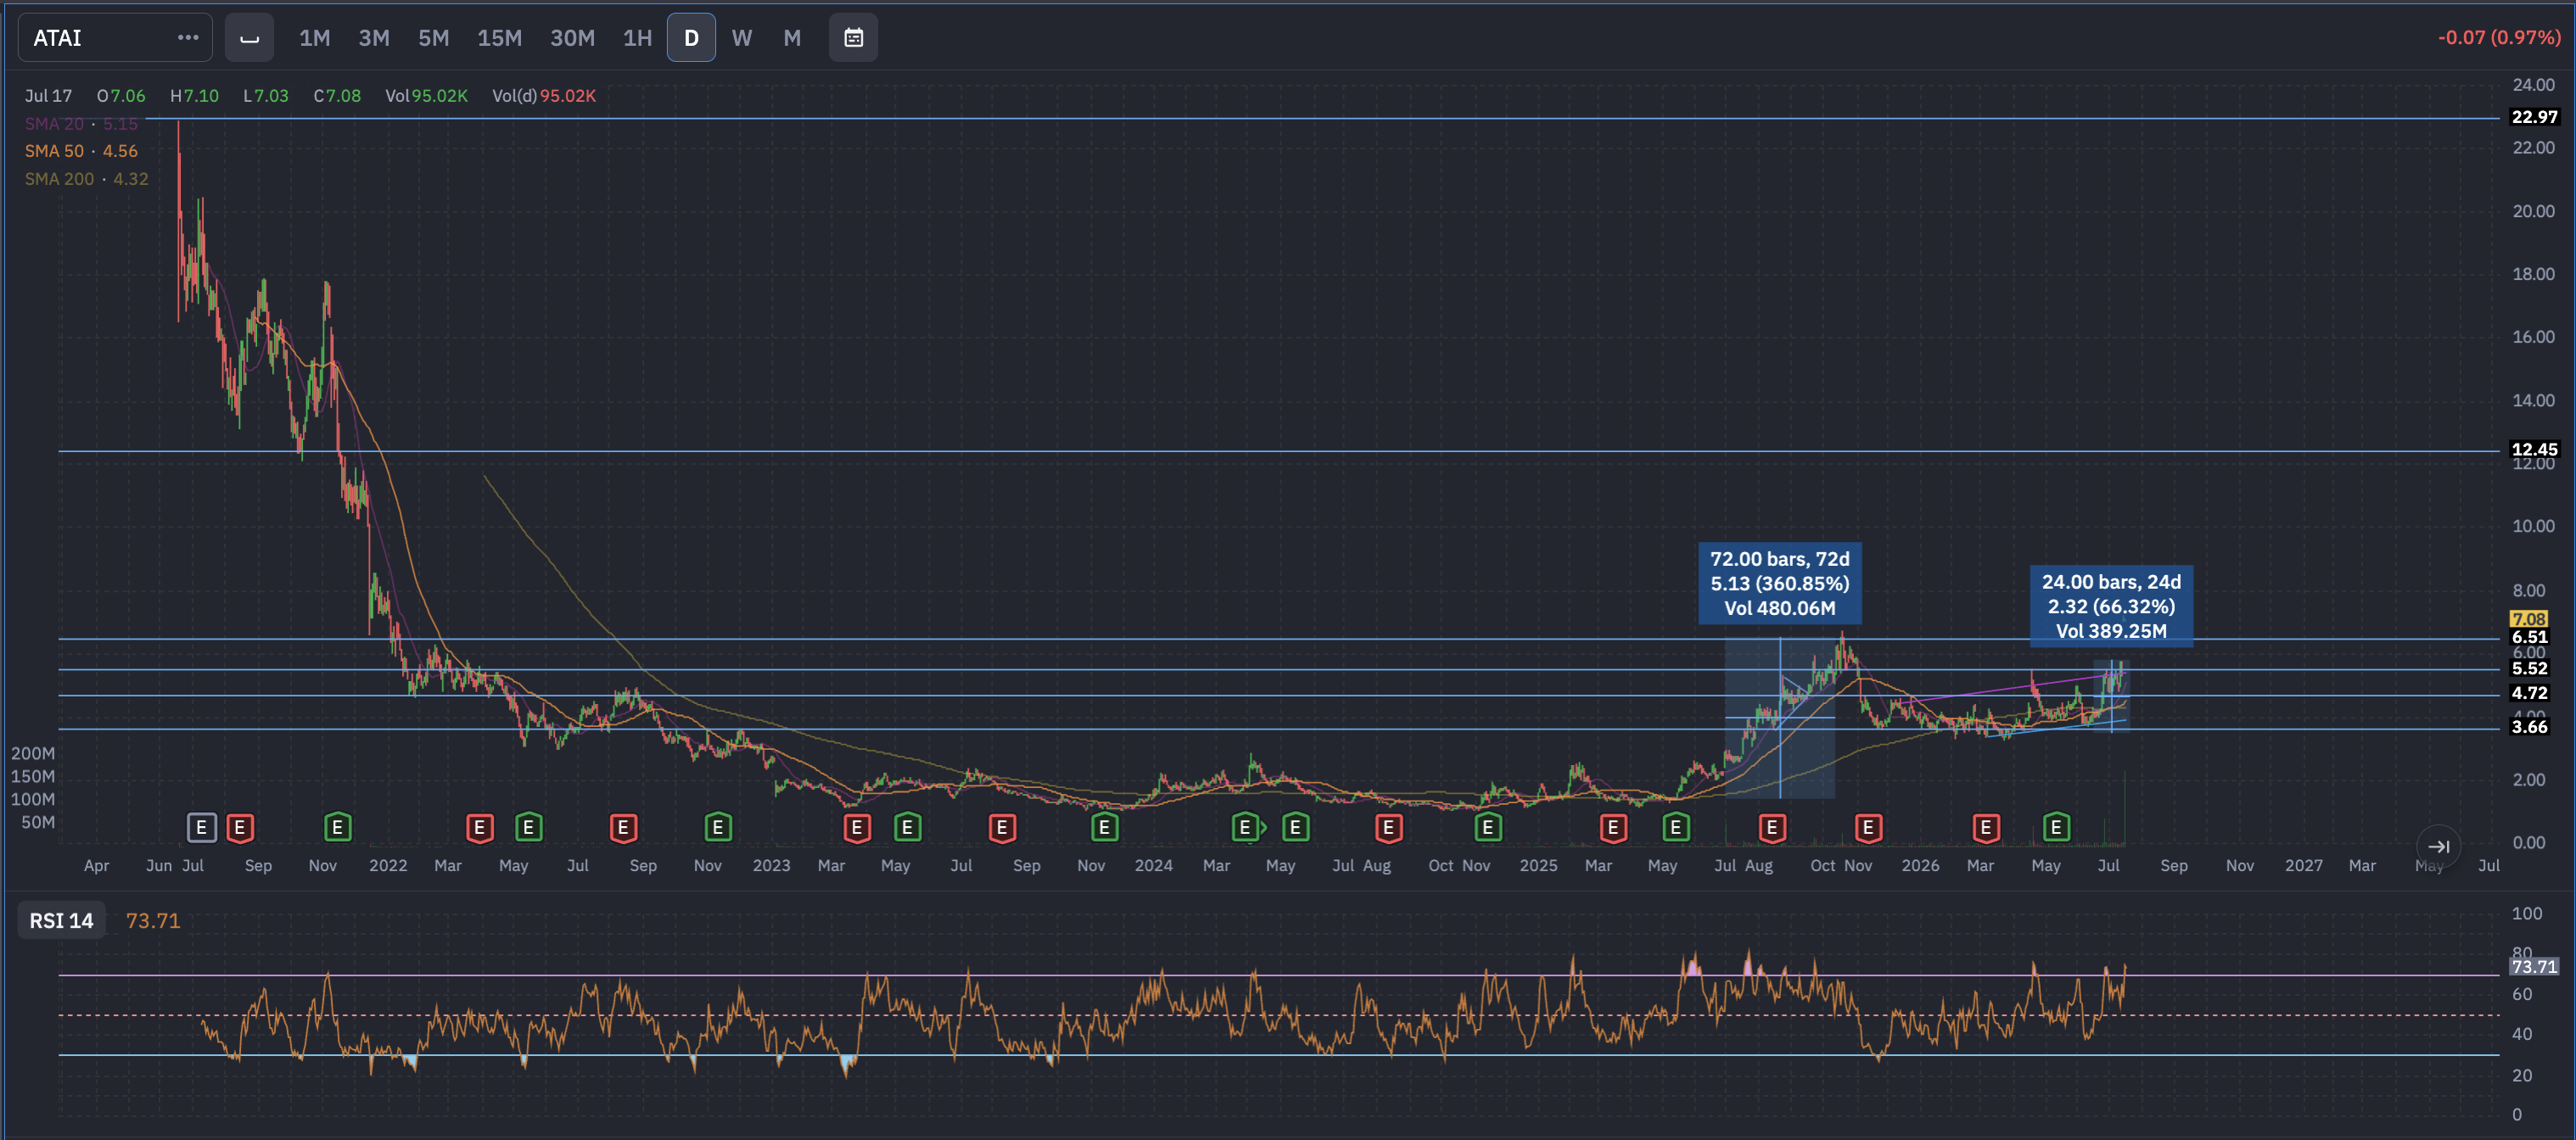This screenshot has width=2576, height=1140.
Task: Switch to the 3M timeframe
Action: (374, 38)
